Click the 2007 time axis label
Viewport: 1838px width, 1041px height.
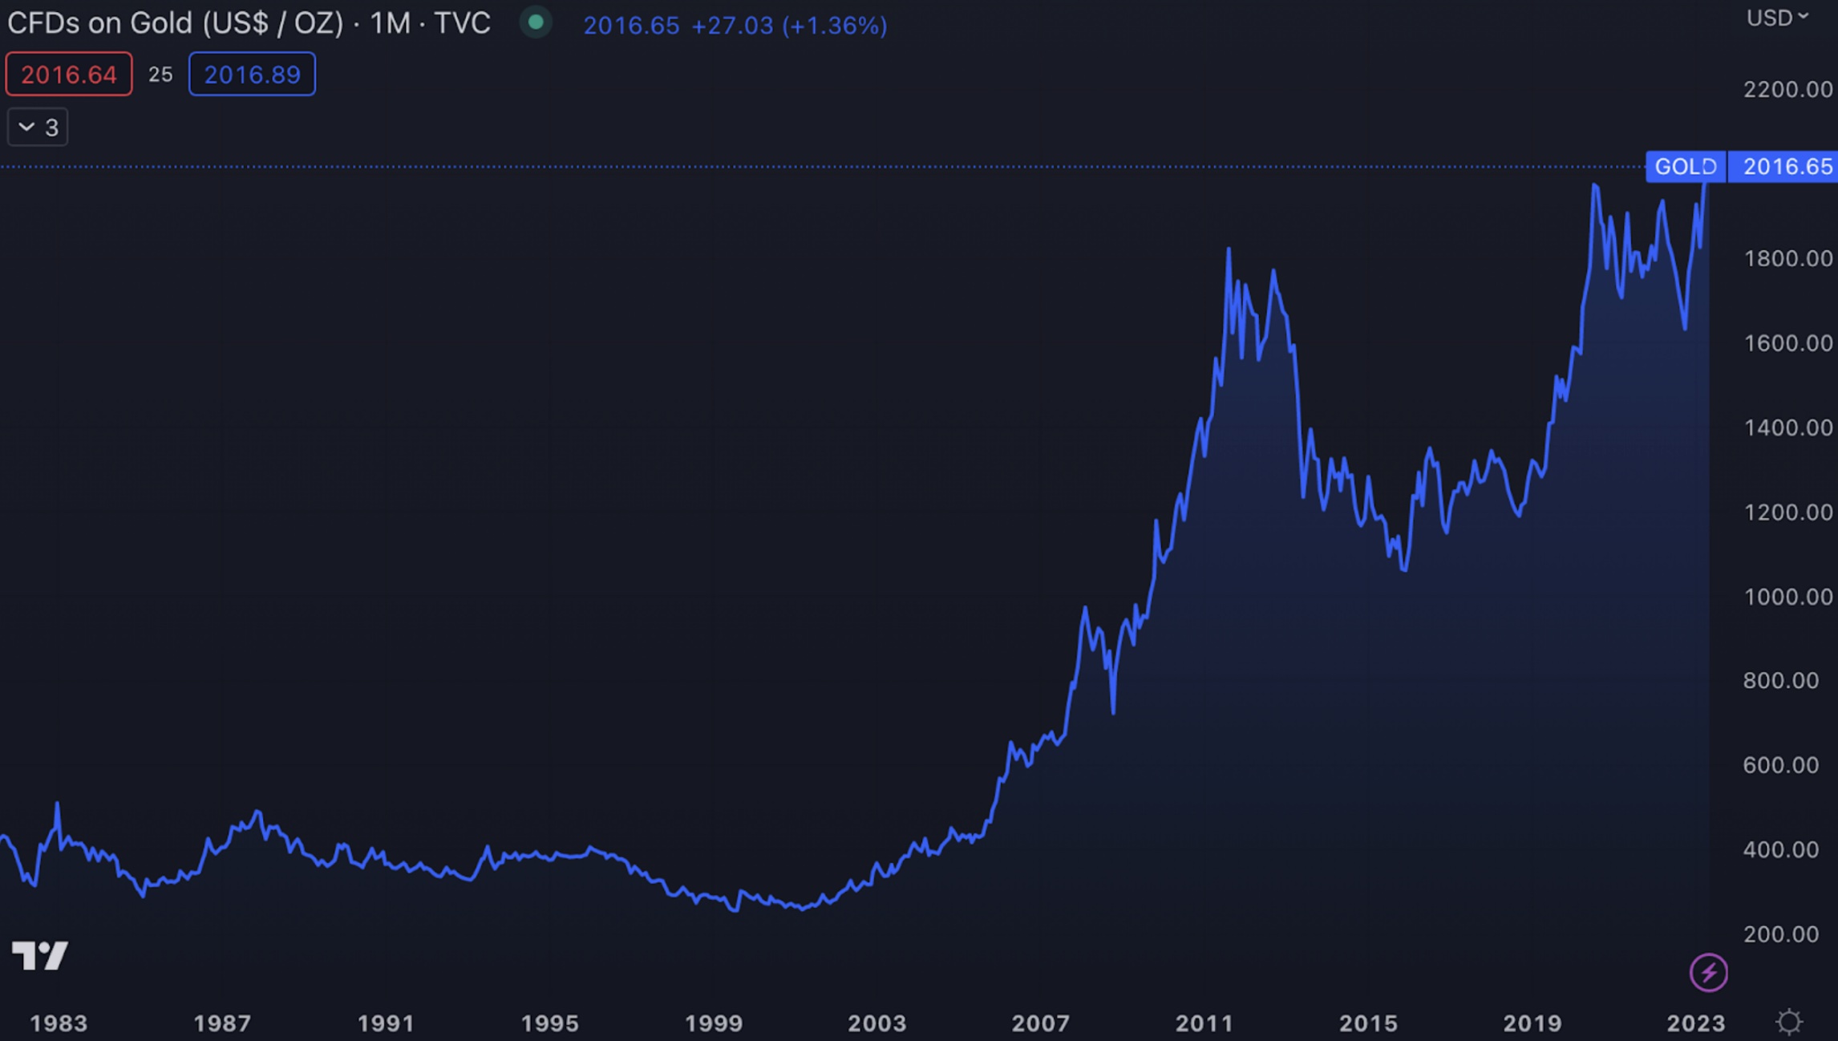tap(1040, 1023)
